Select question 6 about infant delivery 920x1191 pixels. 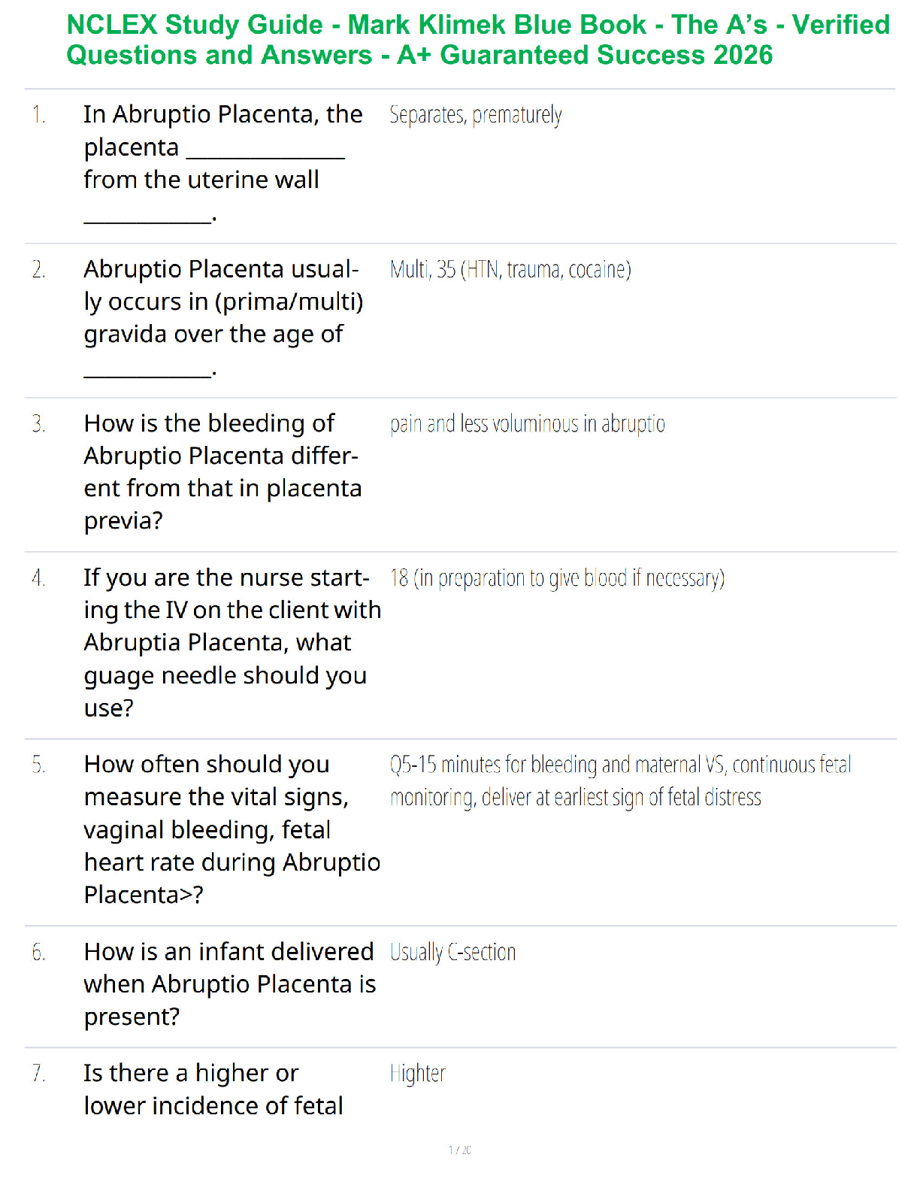(x=230, y=984)
